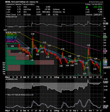Click the pink 2.74 EMA axis tag

click(x=105, y=51)
